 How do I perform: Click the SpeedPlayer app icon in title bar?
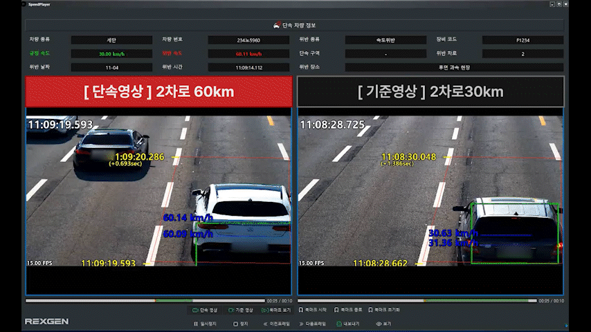click(x=24, y=4)
